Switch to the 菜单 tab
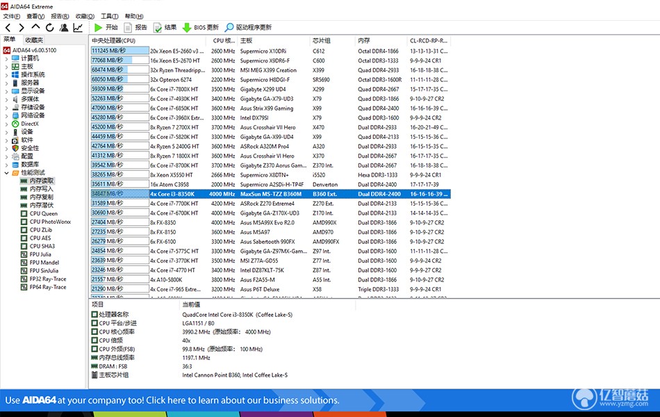Image resolution: width=660 pixels, height=417 pixels. pyautogui.click(x=10, y=40)
